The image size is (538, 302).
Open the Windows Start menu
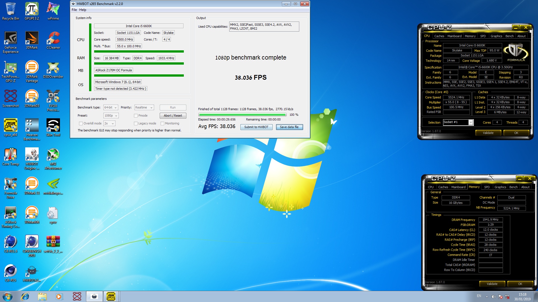8,296
